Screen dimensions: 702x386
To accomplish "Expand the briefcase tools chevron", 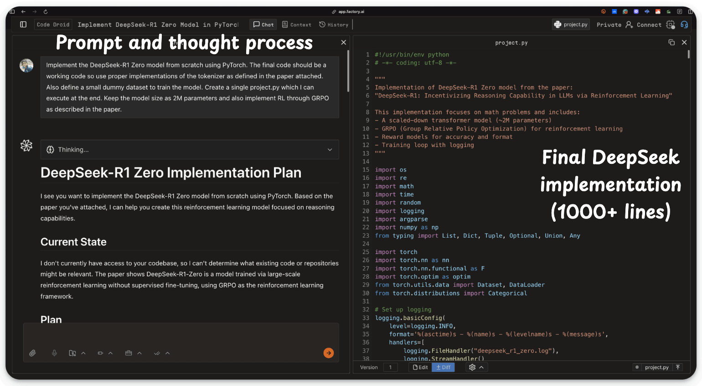I will click(x=139, y=353).
